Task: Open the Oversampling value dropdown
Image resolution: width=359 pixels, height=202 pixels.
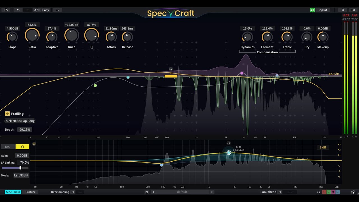Action: [80, 192]
